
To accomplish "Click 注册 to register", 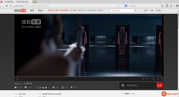I will point(152,10).
